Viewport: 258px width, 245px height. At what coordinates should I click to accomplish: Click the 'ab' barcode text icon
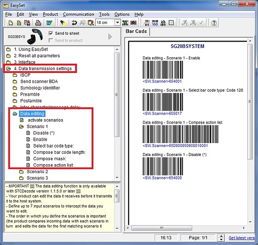click(x=163, y=23)
